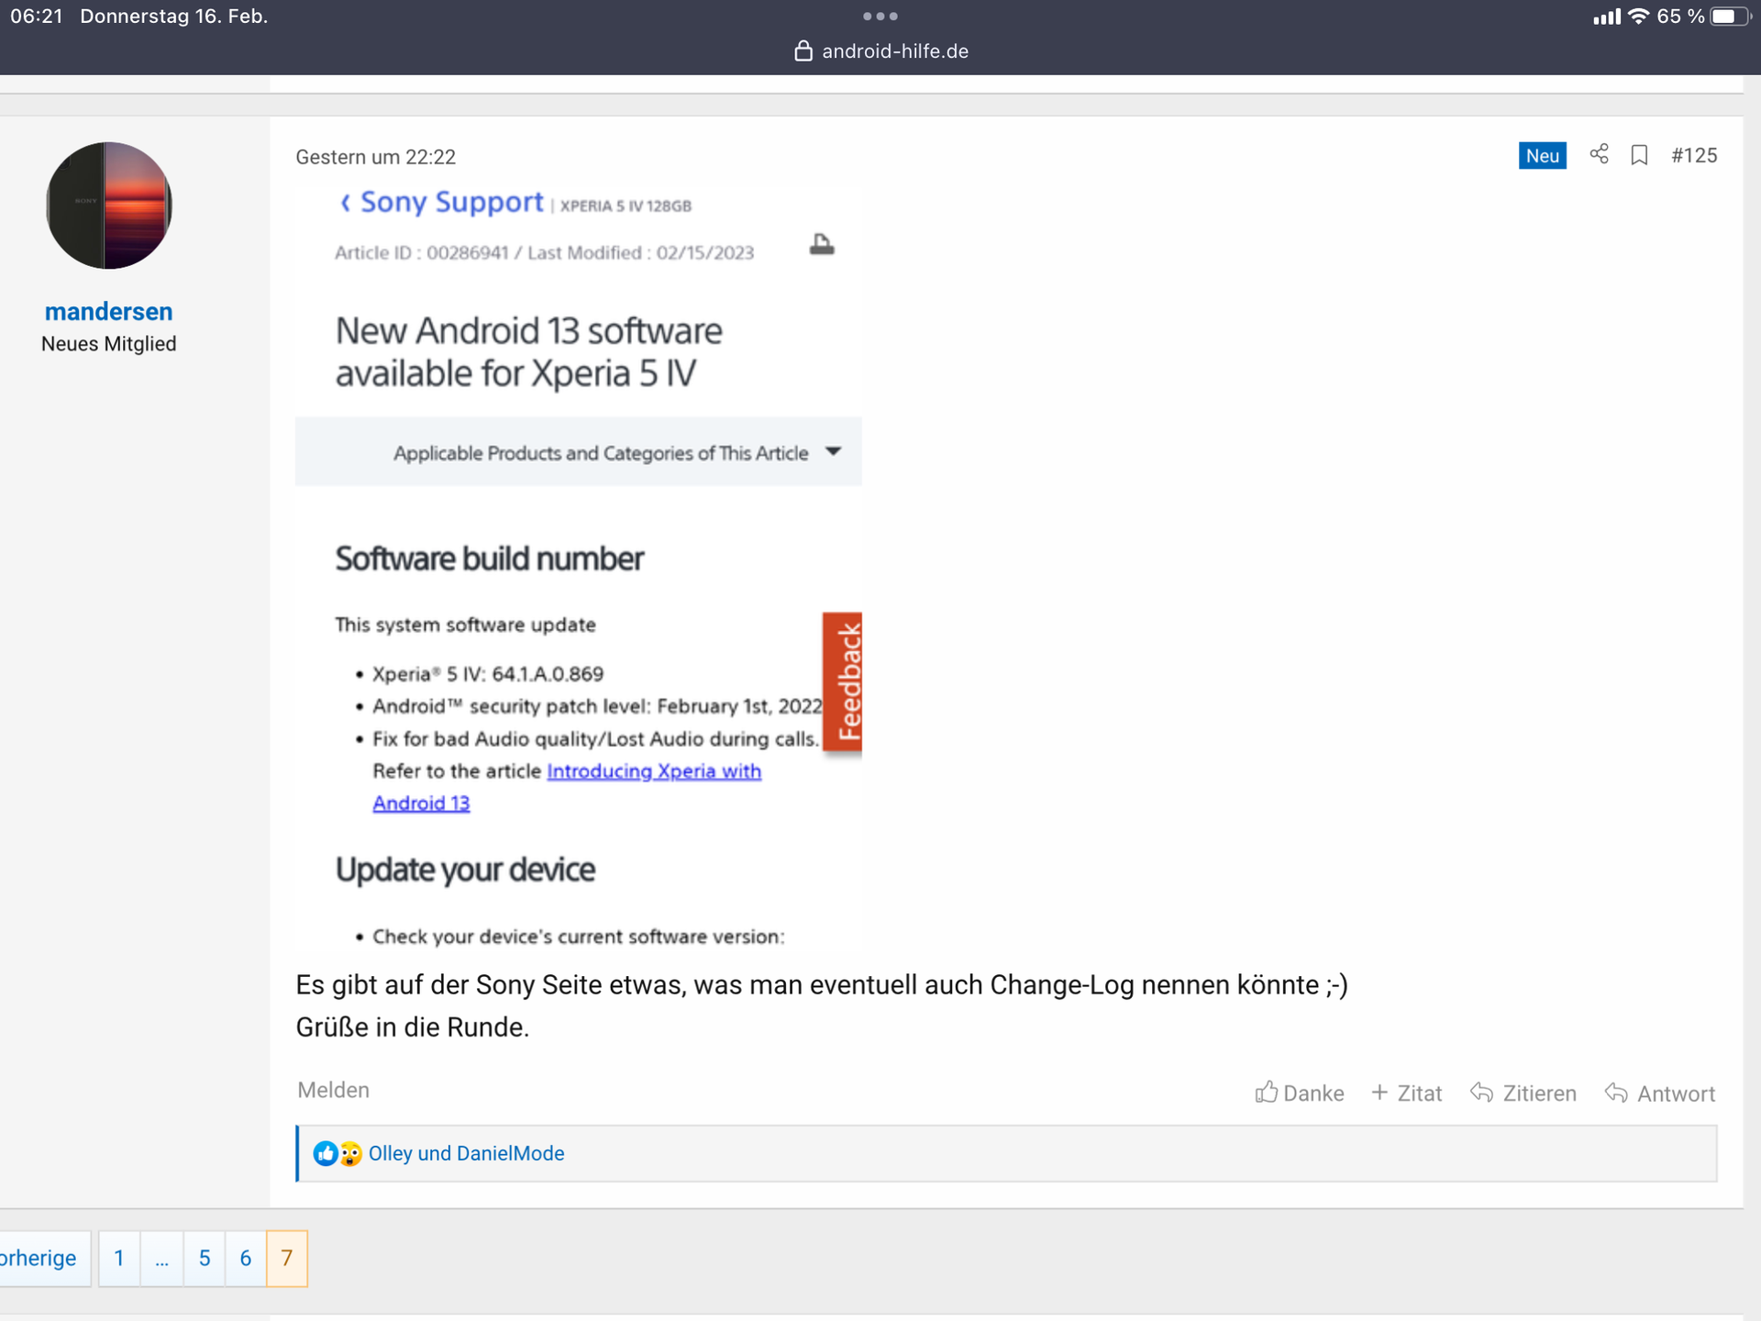1761x1321 pixels.
Task: Open the mandersen username profile
Action: tap(108, 312)
